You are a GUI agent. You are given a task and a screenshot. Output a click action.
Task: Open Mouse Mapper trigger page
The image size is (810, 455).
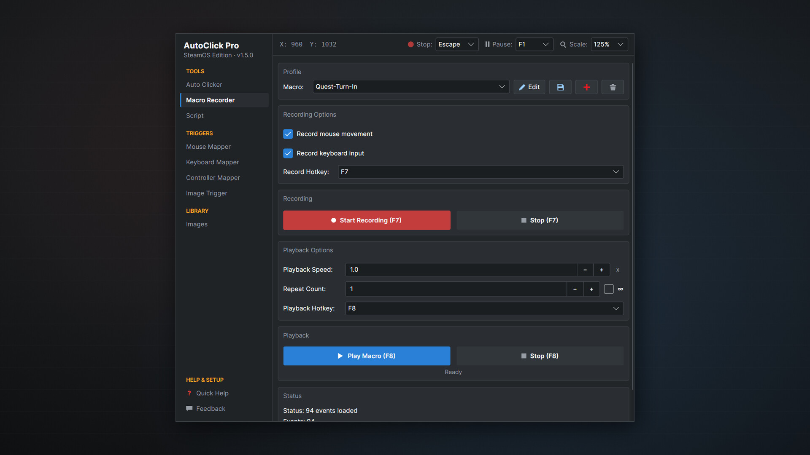coord(224,147)
